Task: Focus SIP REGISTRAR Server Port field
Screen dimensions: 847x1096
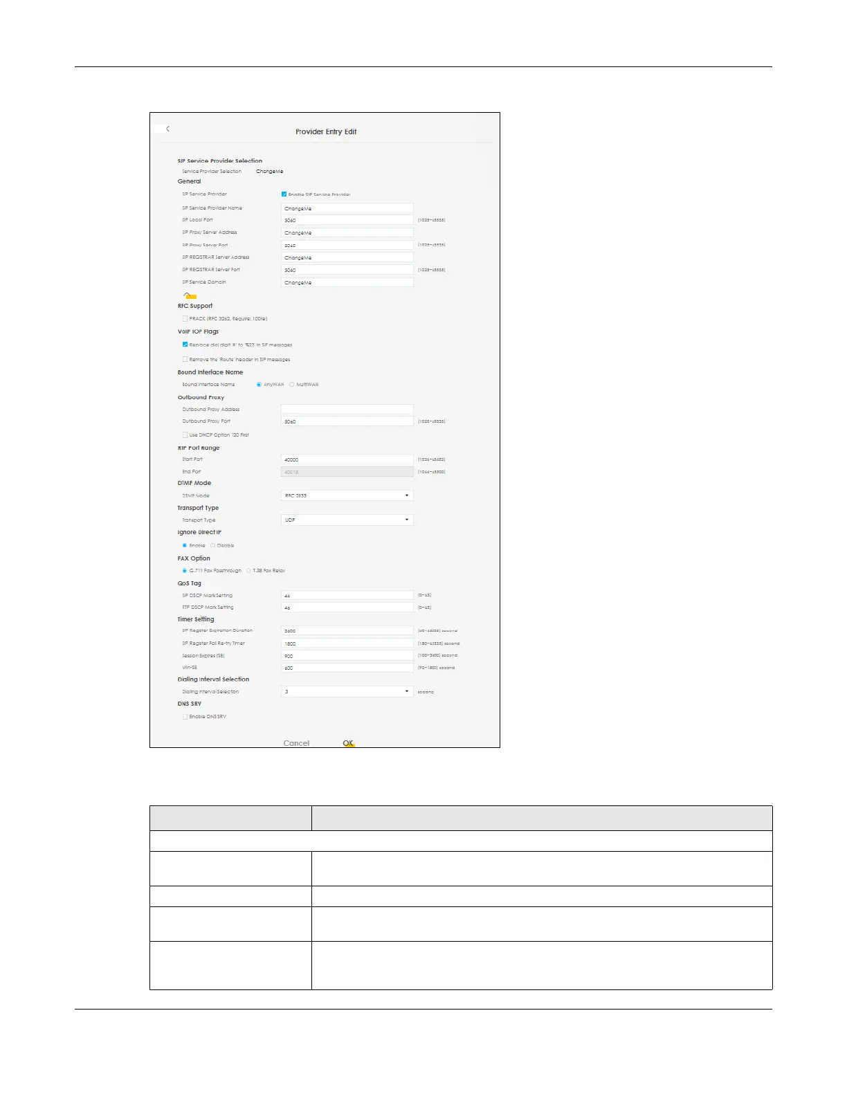Action: point(347,270)
